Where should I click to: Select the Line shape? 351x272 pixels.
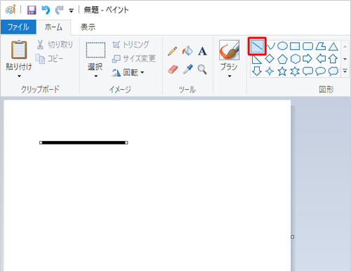click(x=257, y=46)
